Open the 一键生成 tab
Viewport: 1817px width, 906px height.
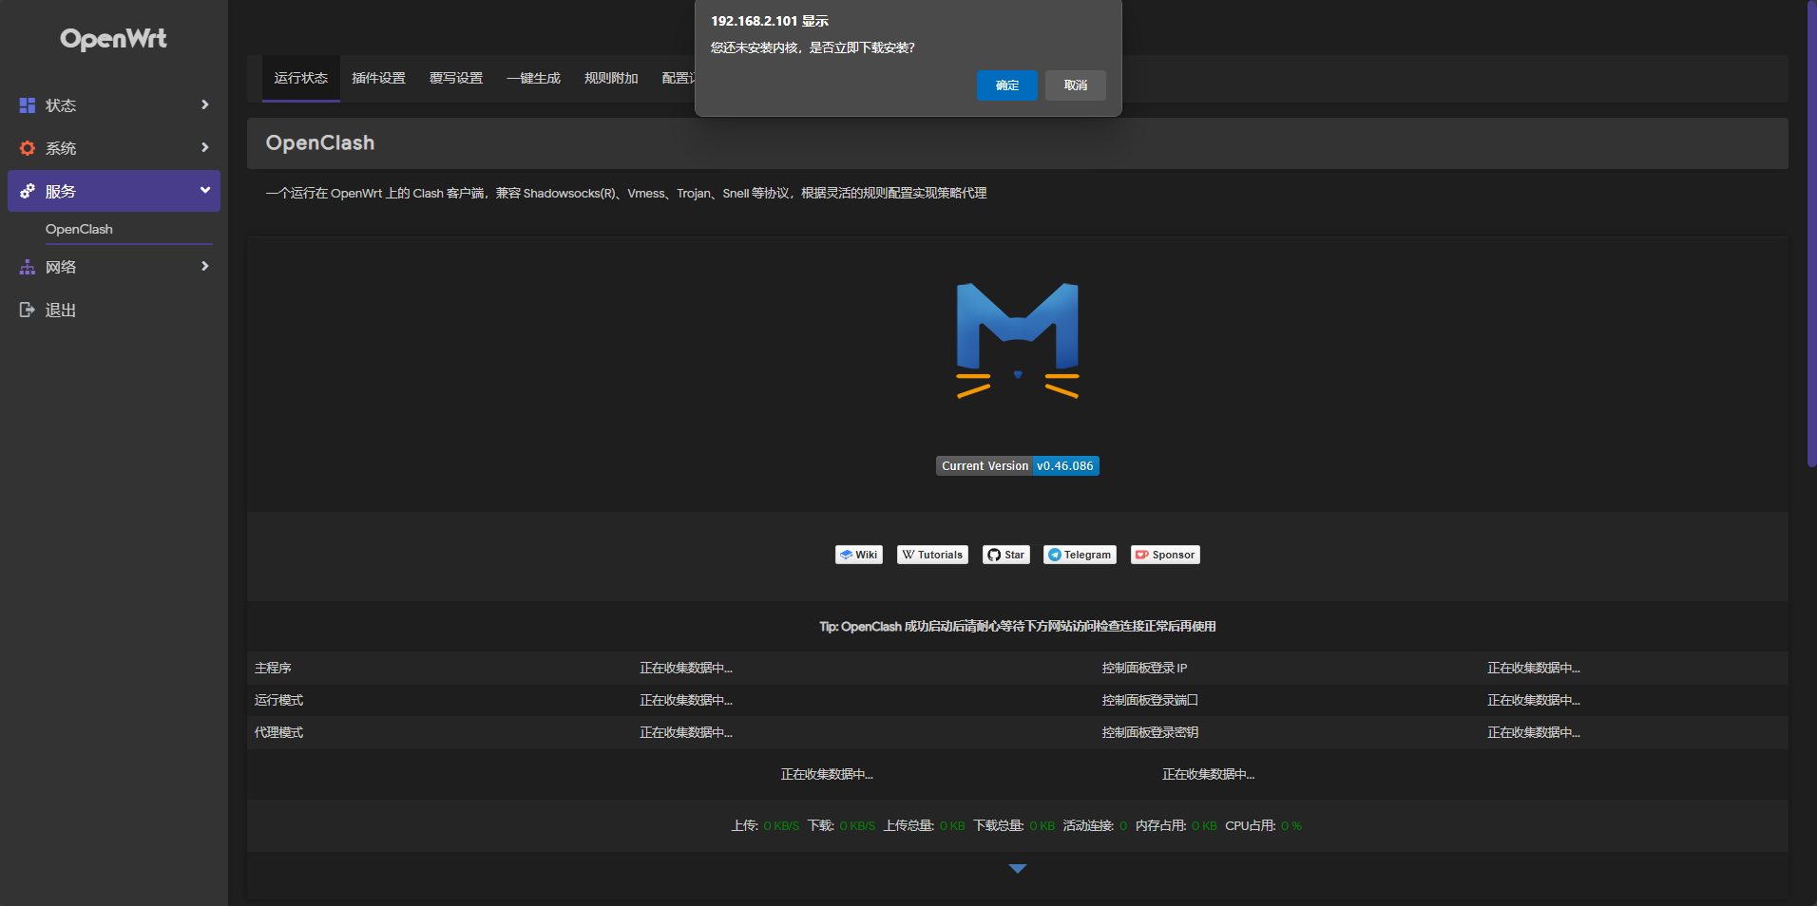533,79
